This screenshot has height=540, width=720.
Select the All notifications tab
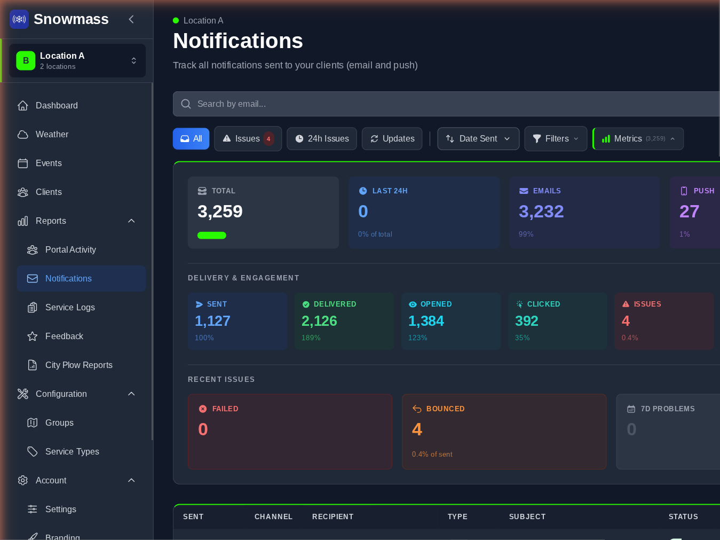pyautogui.click(x=191, y=139)
